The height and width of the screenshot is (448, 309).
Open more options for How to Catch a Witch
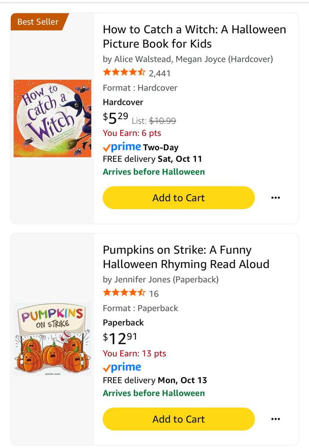pyautogui.click(x=275, y=198)
